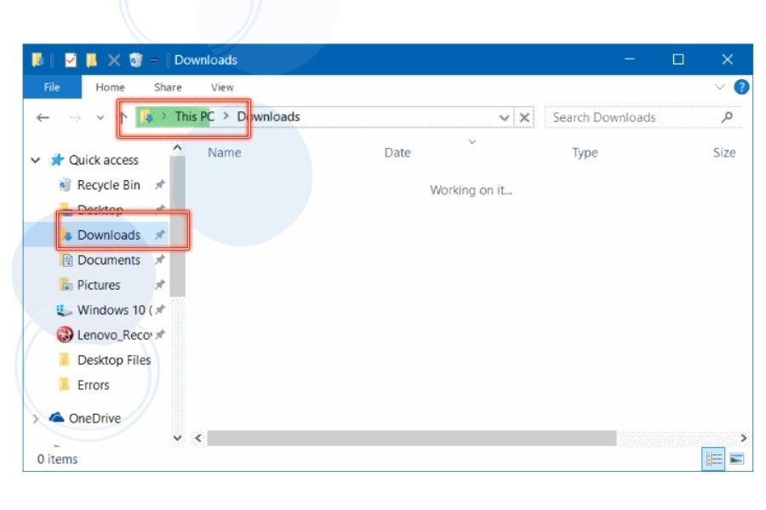Collapse the Quick access section

pyautogui.click(x=34, y=160)
